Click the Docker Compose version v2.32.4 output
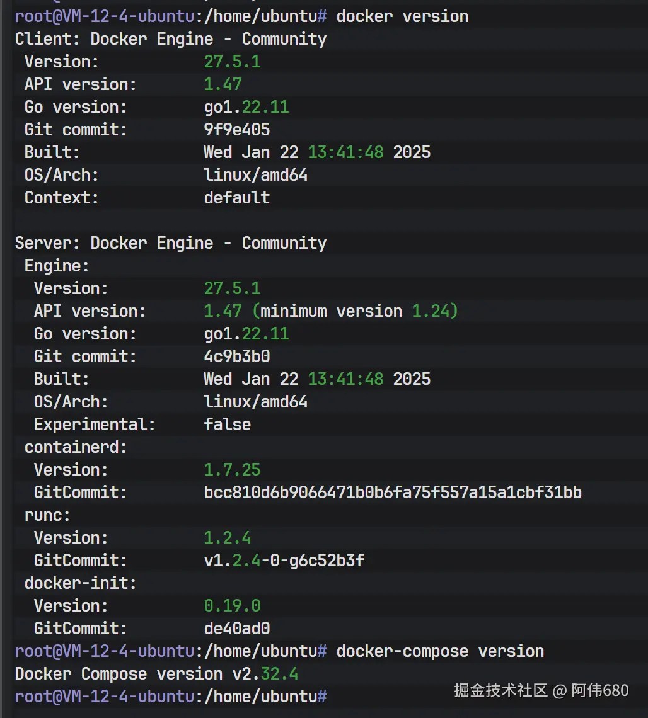Viewport: 648px width, 718px height. pyautogui.click(x=156, y=674)
